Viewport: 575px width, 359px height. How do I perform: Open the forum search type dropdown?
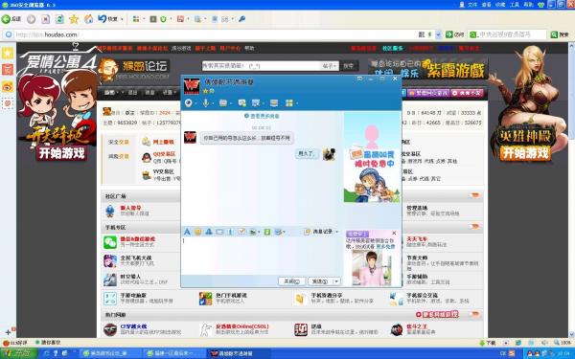(x=330, y=66)
